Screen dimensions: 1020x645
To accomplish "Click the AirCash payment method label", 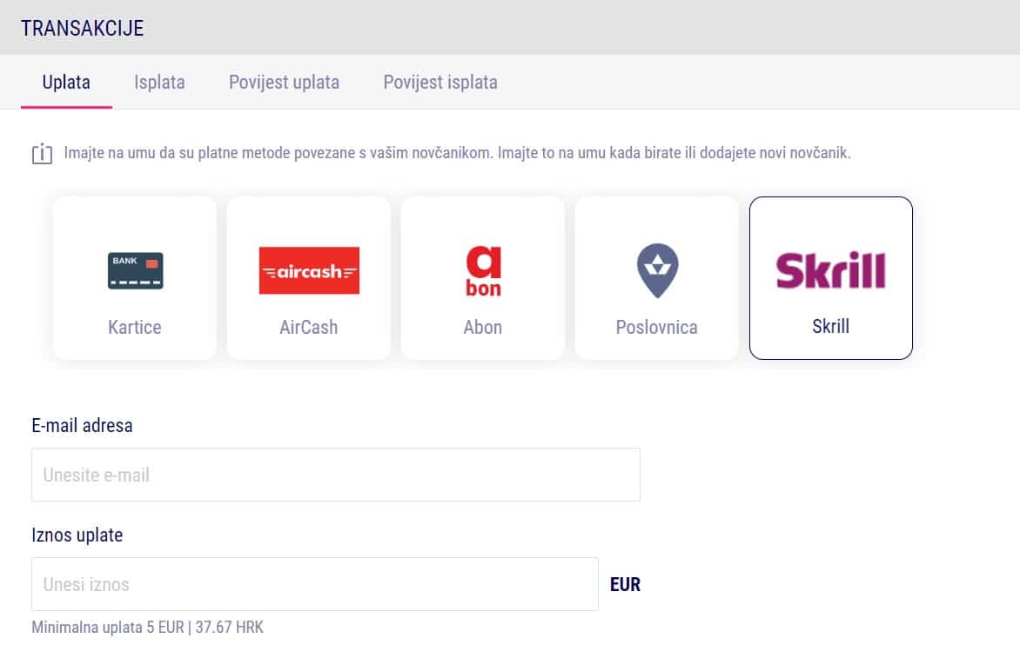I will tap(309, 328).
